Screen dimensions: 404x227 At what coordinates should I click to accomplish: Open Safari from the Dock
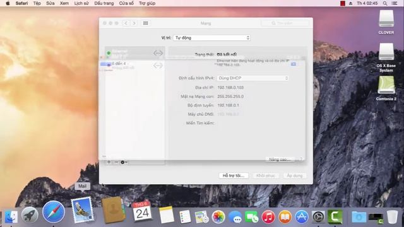point(54,212)
